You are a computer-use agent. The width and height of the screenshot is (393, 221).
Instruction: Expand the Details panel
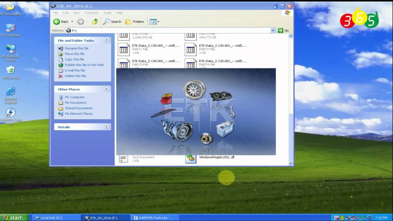(107, 126)
